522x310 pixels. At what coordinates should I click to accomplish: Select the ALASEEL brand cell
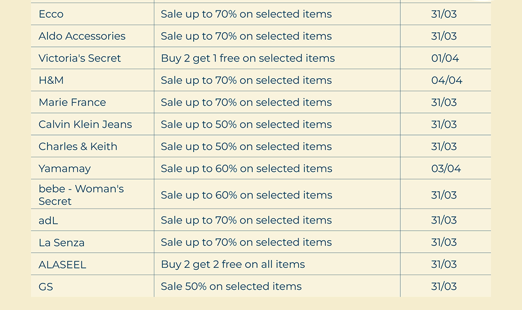pyautogui.click(x=62, y=265)
